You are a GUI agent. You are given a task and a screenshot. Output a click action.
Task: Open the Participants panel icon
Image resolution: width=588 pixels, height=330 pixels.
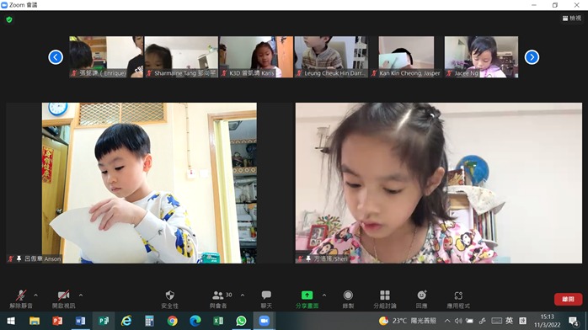coord(218,295)
